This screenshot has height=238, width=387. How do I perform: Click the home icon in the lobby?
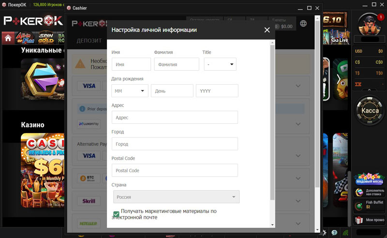point(8,38)
